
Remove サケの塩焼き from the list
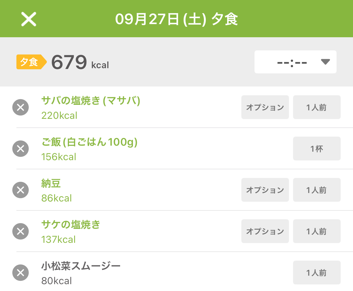pyautogui.click(x=21, y=231)
